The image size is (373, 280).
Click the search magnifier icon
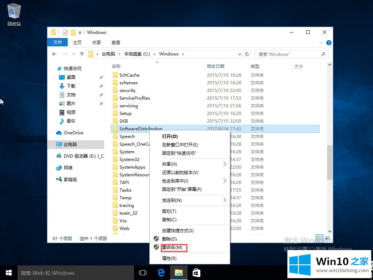(323, 54)
